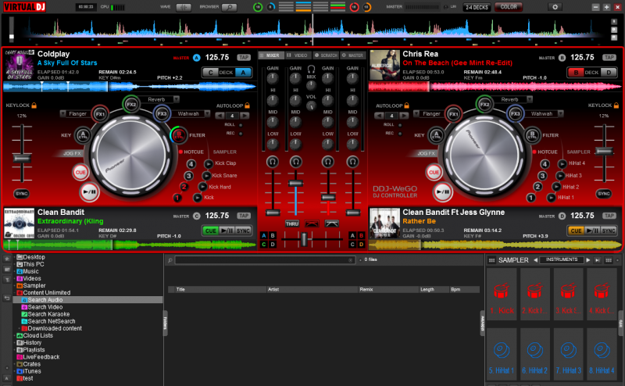625x386 pixels.
Task: Click the SYNC button on deck B
Action: coord(604,194)
